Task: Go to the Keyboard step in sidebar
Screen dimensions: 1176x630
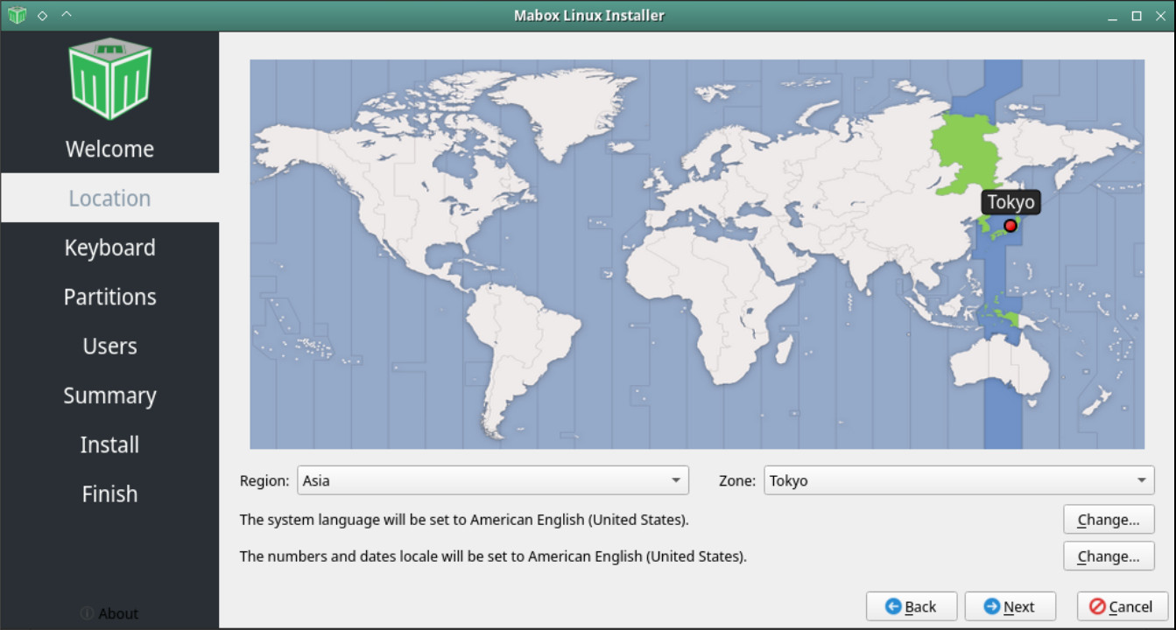Action: click(109, 248)
